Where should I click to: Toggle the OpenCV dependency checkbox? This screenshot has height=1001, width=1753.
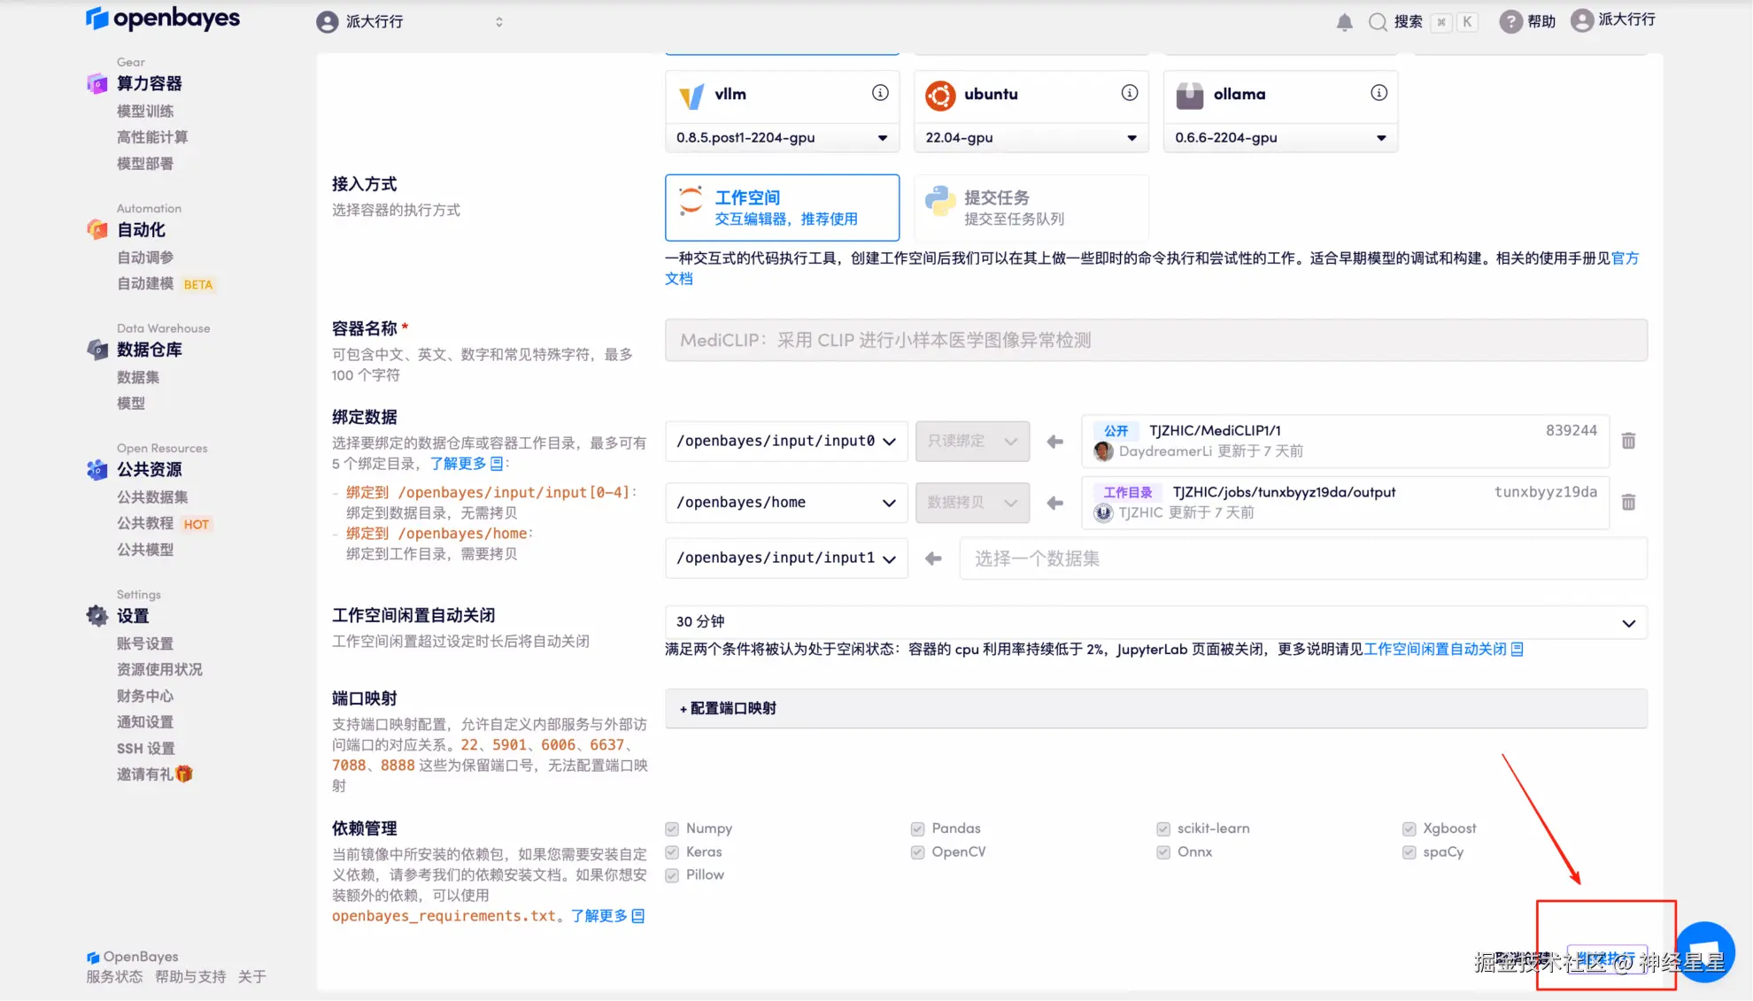[x=917, y=852]
